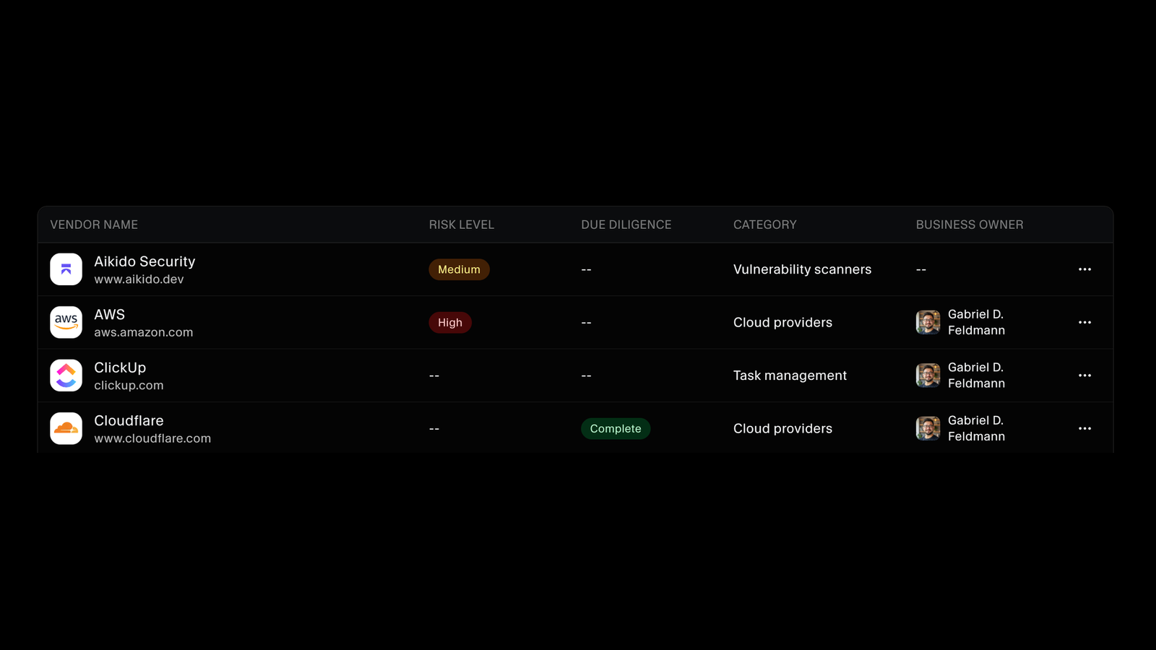Screen dimensions: 1156x650
Task: Open the AWS vendor name
Action: click(x=110, y=314)
